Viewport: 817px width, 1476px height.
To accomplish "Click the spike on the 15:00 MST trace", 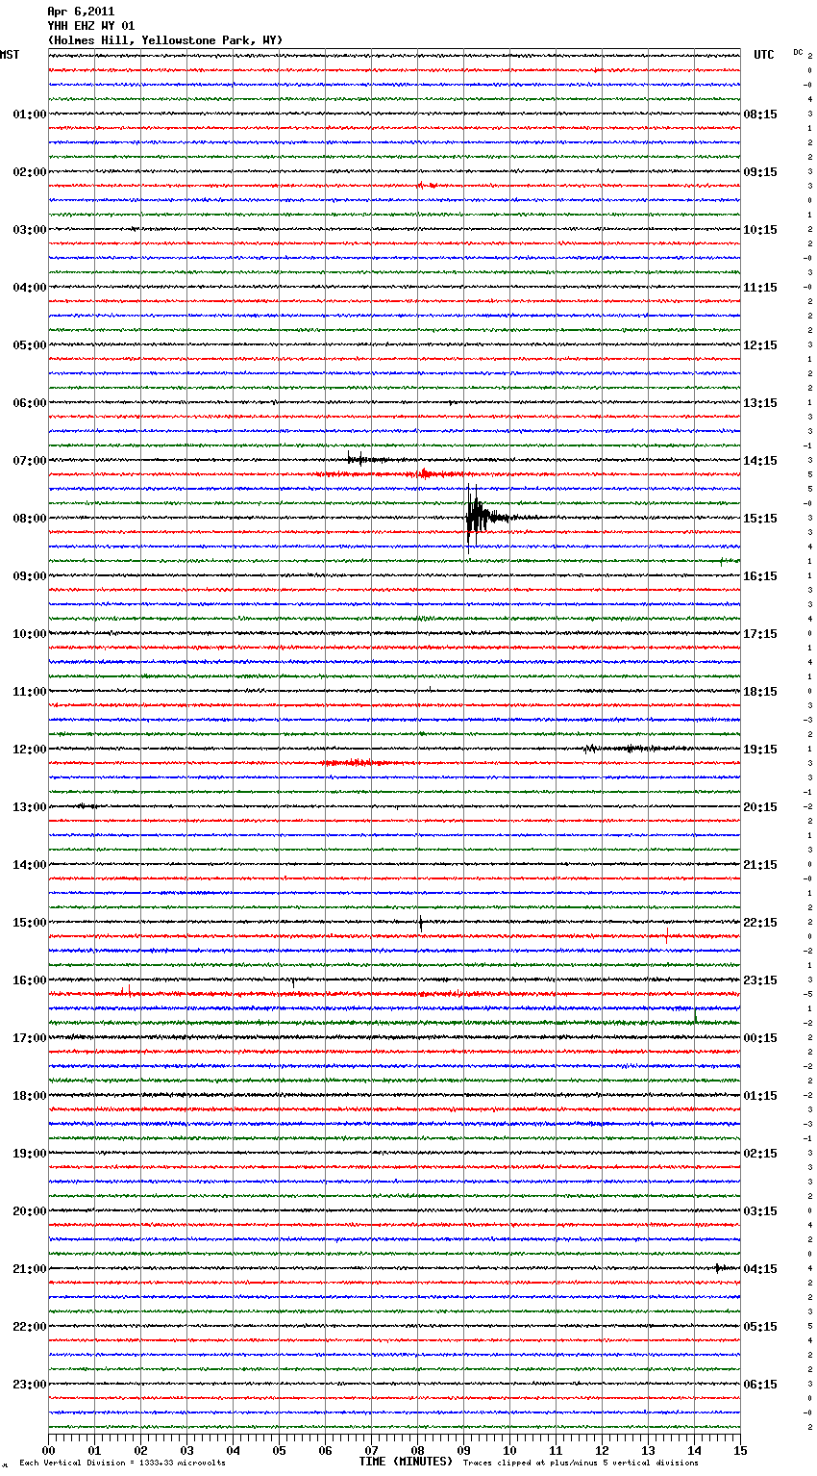I will [x=420, y=923].
